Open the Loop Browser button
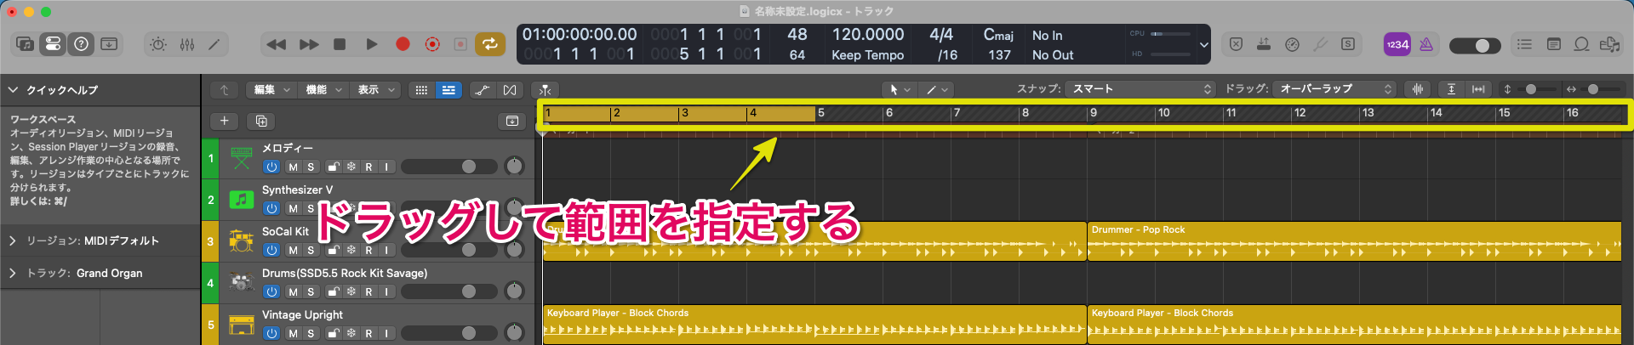 (x=1581, y=44)
